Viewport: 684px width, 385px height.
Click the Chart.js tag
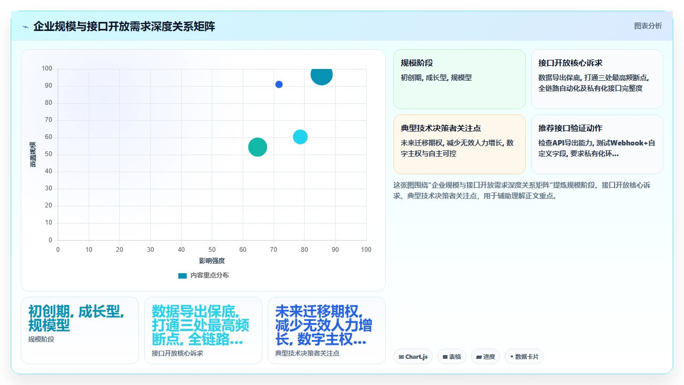tap(413, 357)
